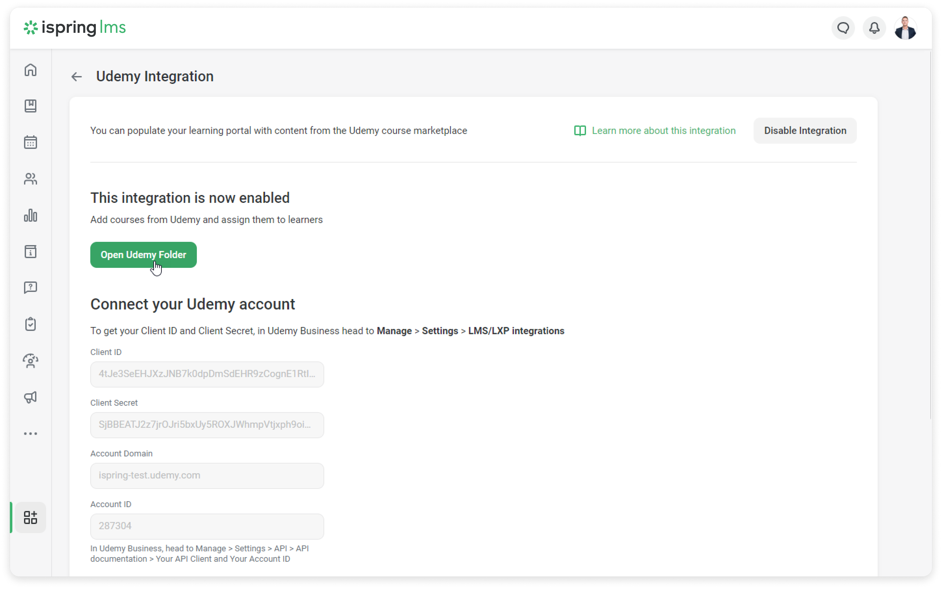Open the gauge person performance icon
942x589 pixels.
point(30,361)
